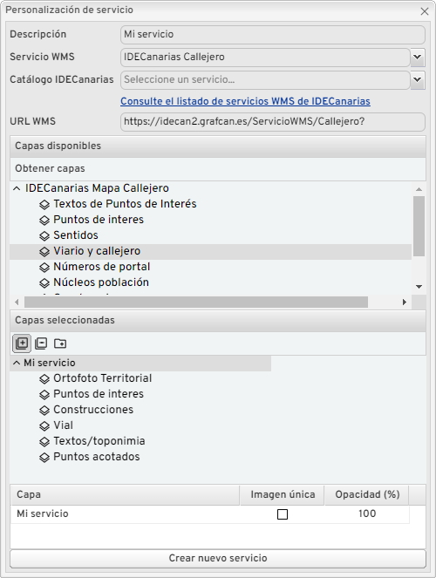Open the Catálogo IDECanarias dropdown arrow
436x578 pixels.
coord(418,79)
